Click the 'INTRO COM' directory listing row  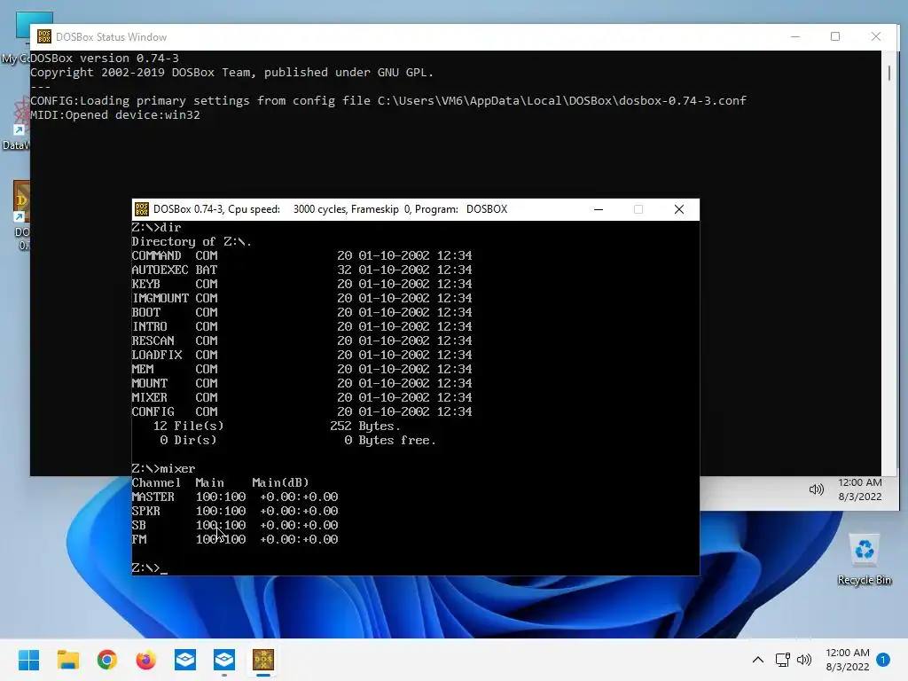pos(301,326)
